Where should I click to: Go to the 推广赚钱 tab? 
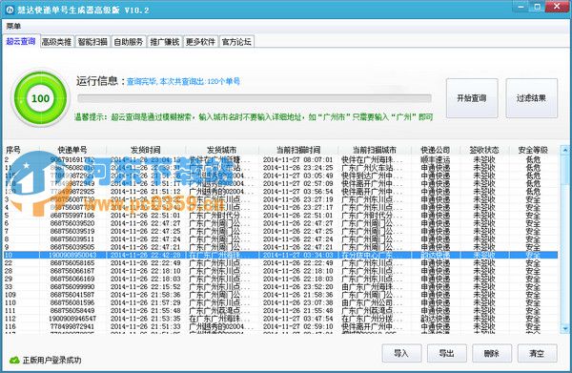coord(165,42)
